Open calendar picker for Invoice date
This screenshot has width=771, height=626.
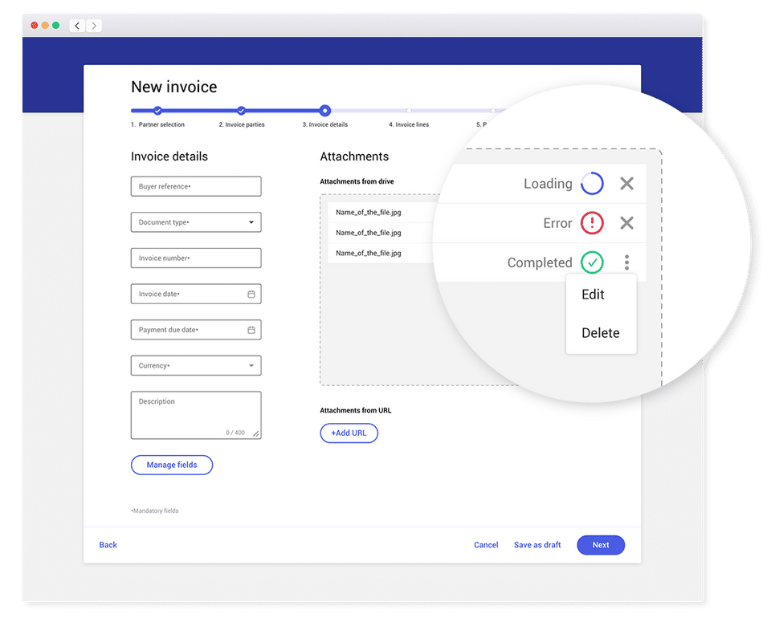point(251,294)
